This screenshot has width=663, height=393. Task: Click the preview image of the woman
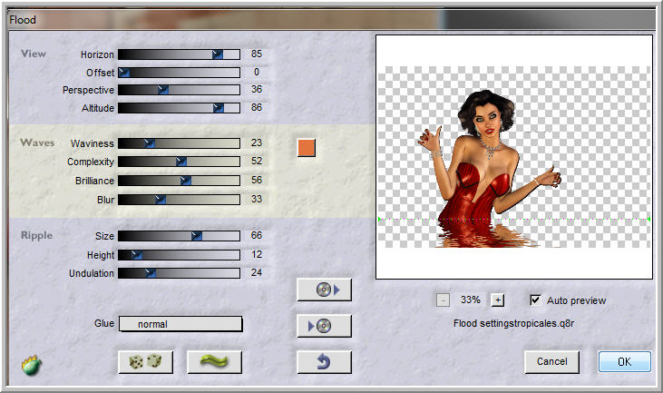click(x=514, y=157)
